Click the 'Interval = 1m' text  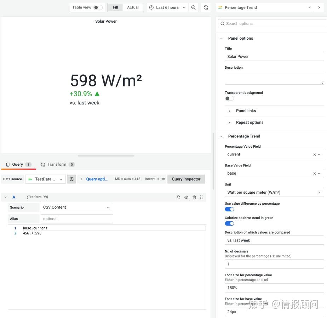tap(155, 179)
